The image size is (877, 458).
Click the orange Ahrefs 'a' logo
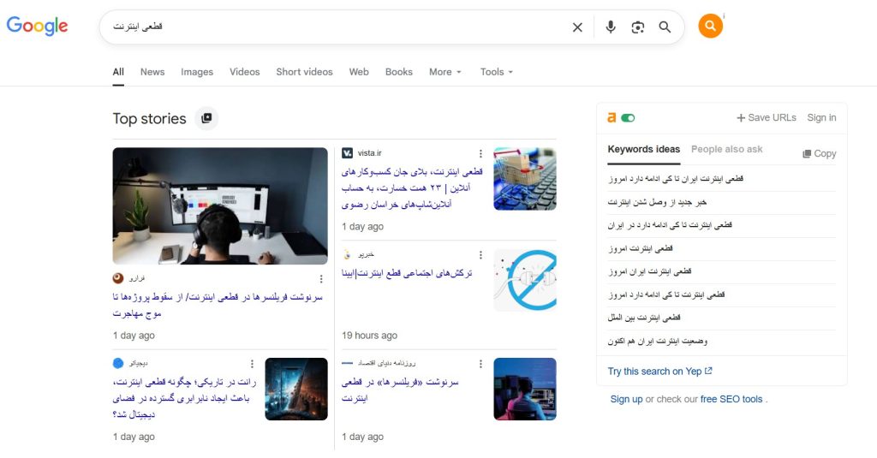point(612,117)
